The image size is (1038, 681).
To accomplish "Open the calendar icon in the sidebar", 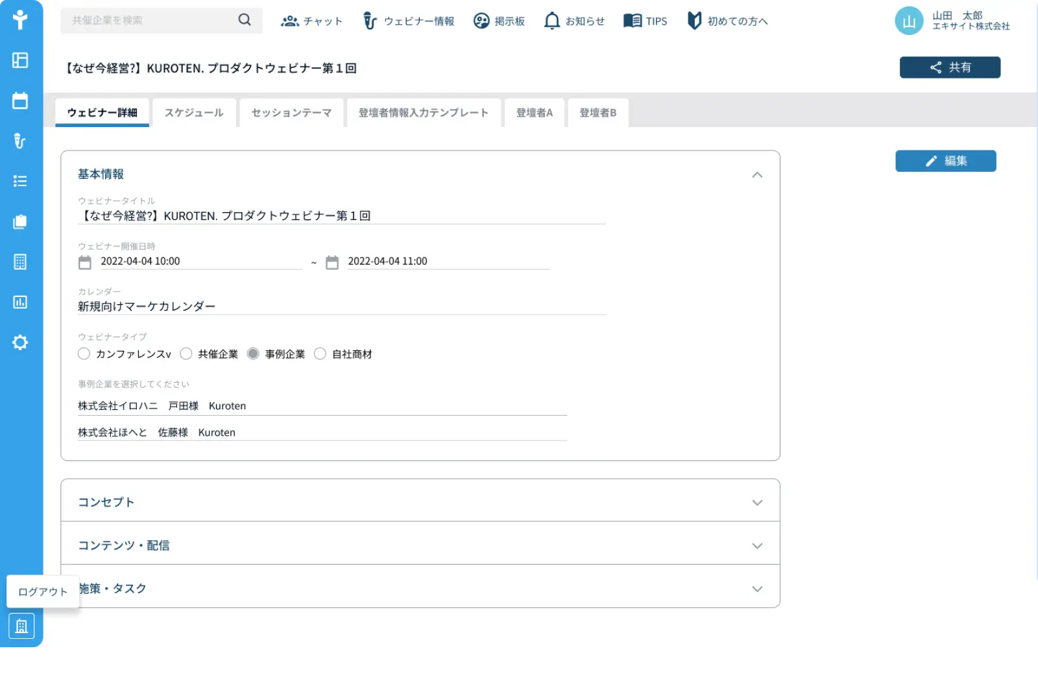I will [20, 101].
